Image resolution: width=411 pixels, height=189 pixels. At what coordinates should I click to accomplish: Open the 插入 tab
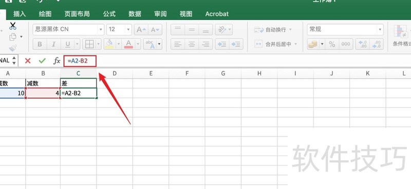[x=20, y=14]
